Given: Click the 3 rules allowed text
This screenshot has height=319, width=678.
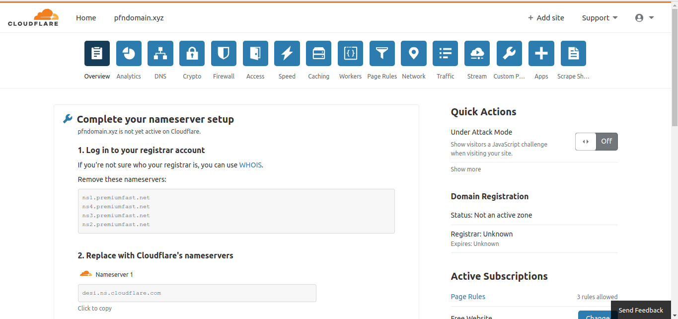Looking at the screenshot, I should [597, 297].
